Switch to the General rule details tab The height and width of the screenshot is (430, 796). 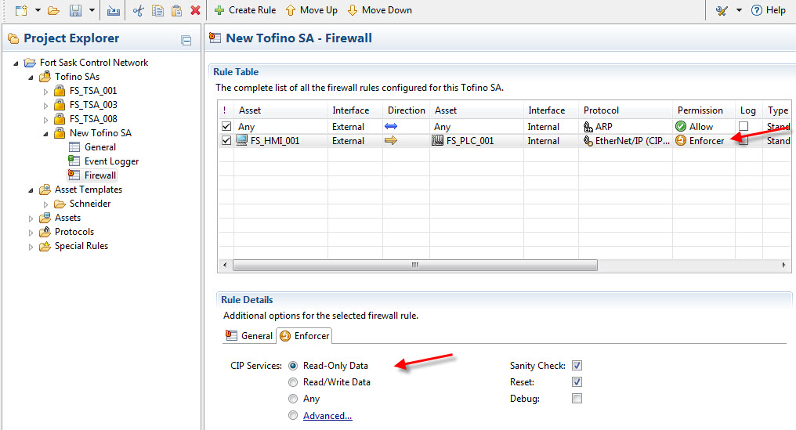coord(249,335)
